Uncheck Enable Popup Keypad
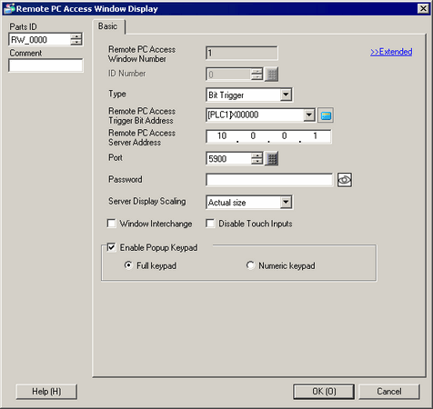 (x=111, y=247)
